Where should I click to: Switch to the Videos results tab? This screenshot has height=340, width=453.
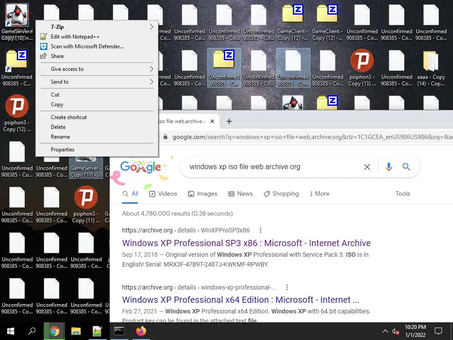click(x=163, y=194)
